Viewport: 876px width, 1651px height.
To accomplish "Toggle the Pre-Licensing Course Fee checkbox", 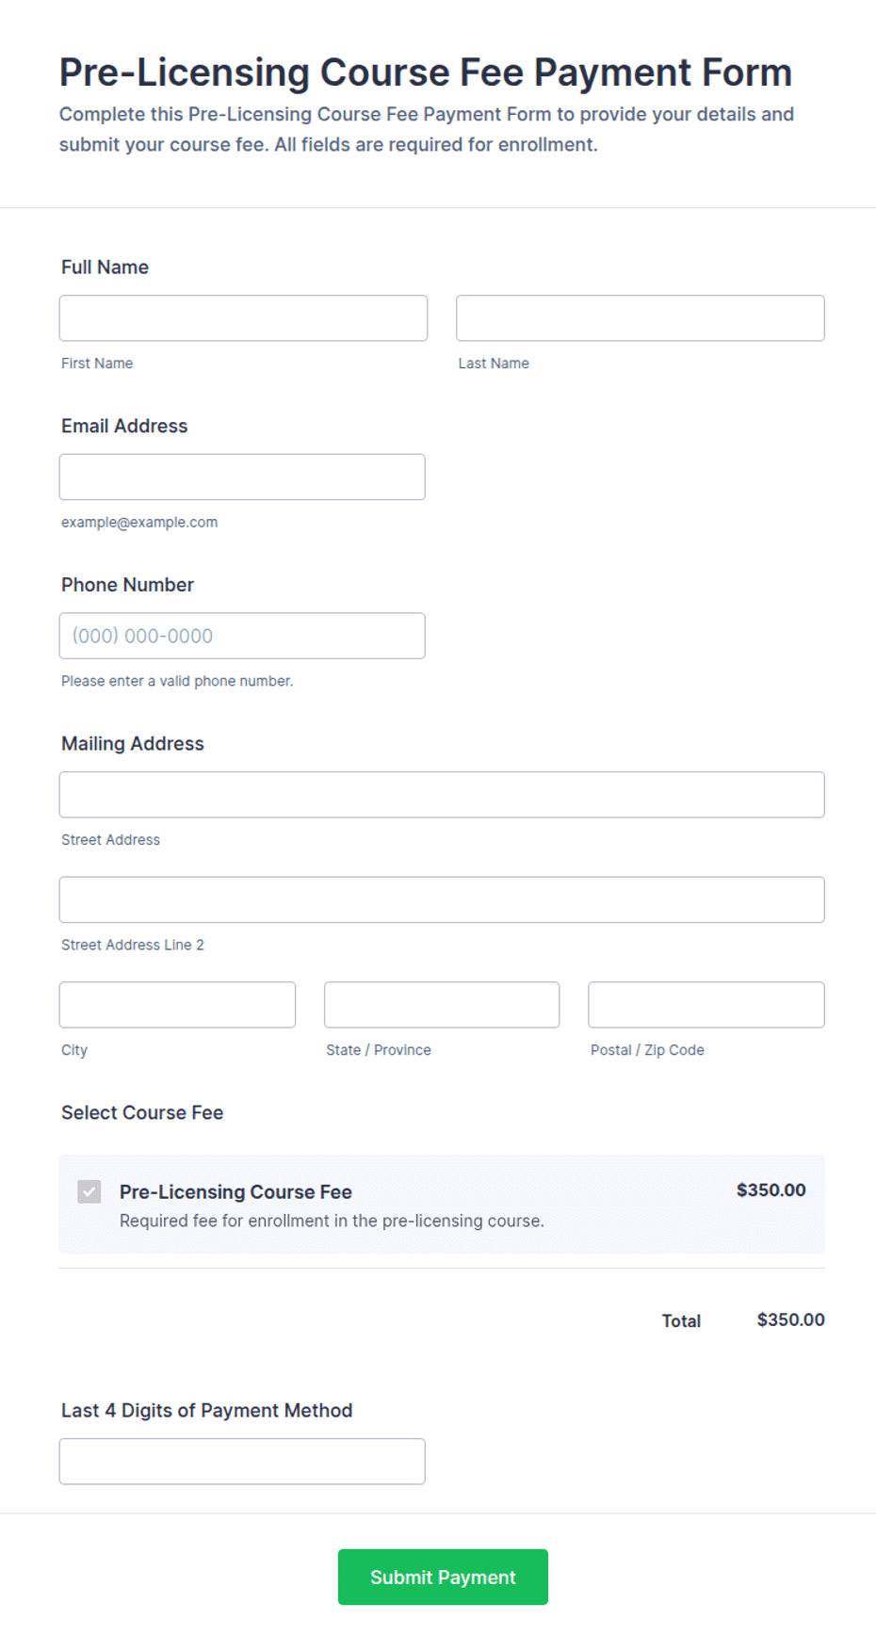I will [89, 1191].
